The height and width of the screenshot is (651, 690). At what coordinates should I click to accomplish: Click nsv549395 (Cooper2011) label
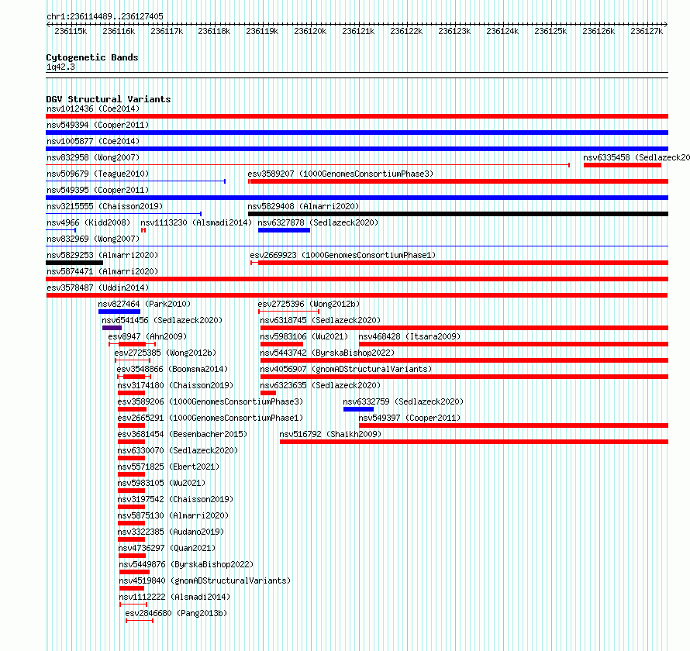[x=98, y=190]
